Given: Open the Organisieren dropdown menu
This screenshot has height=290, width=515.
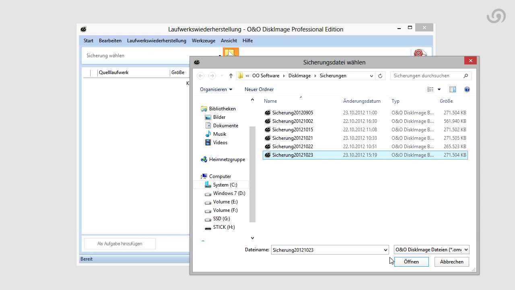Looking at the screenshot, I should [x=216, y=89].
